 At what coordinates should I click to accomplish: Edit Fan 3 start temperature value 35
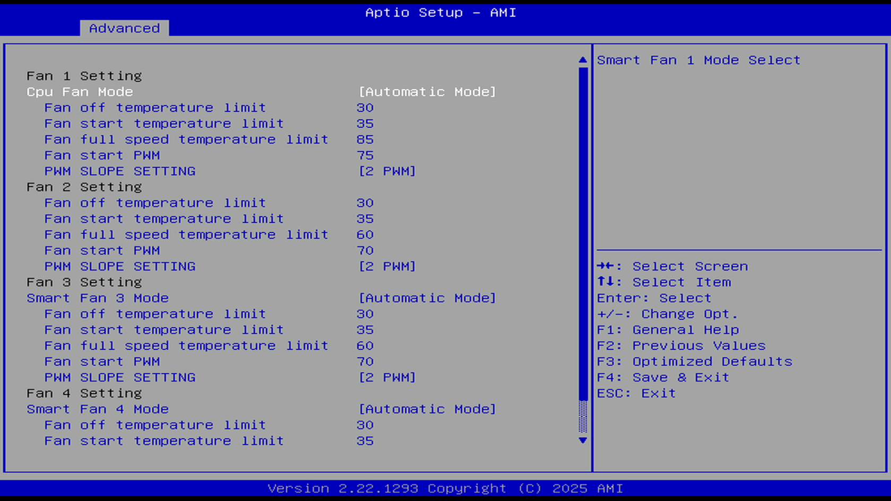(x=365, y=330)
